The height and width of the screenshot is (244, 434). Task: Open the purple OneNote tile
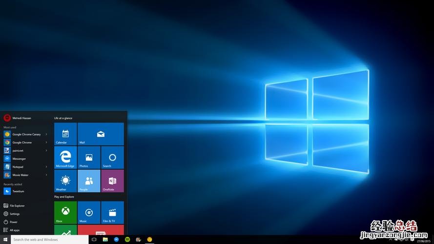112,181
